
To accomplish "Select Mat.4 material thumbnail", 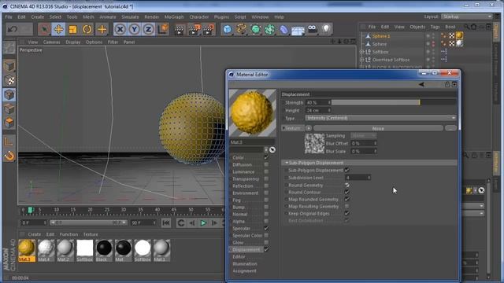I will point(46,250).
